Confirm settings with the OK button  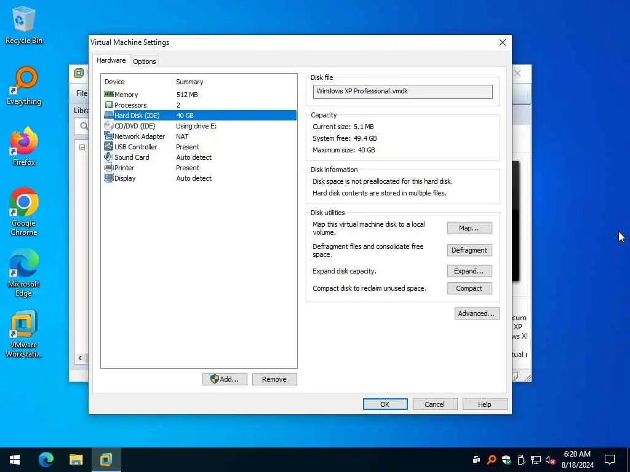point(385,404)
